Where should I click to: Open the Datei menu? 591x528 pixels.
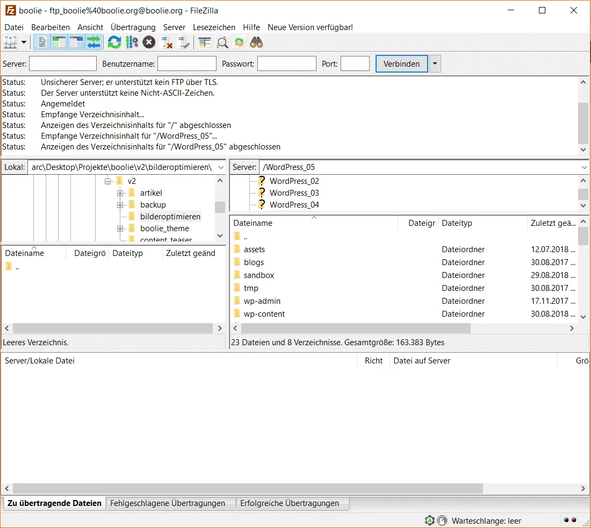click(14, 27)
